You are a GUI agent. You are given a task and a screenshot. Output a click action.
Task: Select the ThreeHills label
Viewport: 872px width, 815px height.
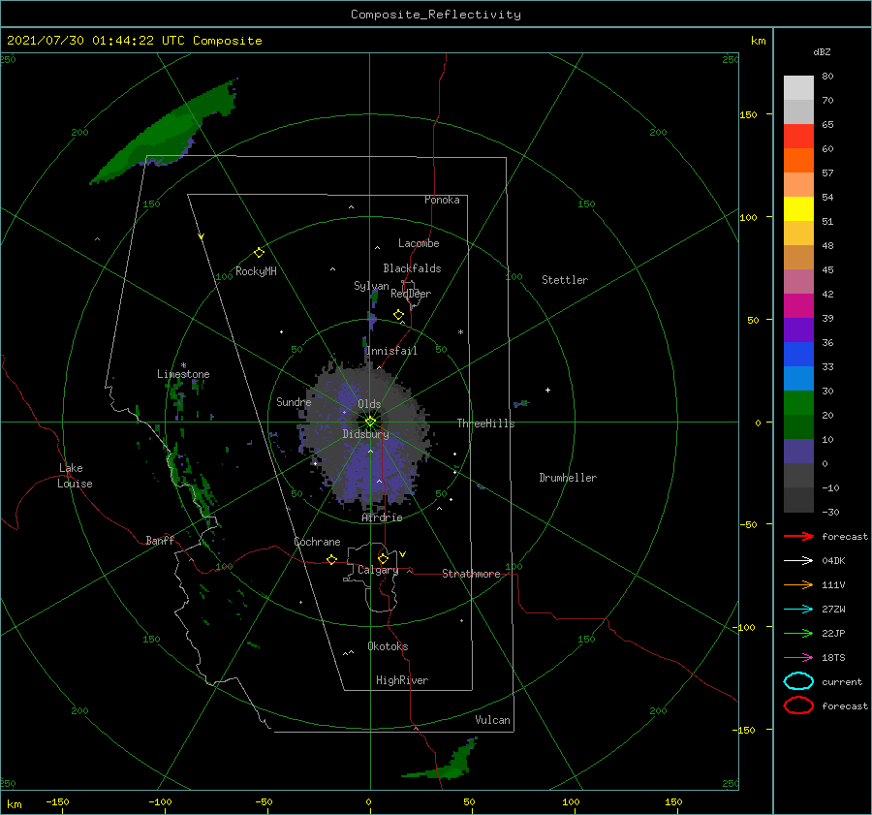[486, 423]
